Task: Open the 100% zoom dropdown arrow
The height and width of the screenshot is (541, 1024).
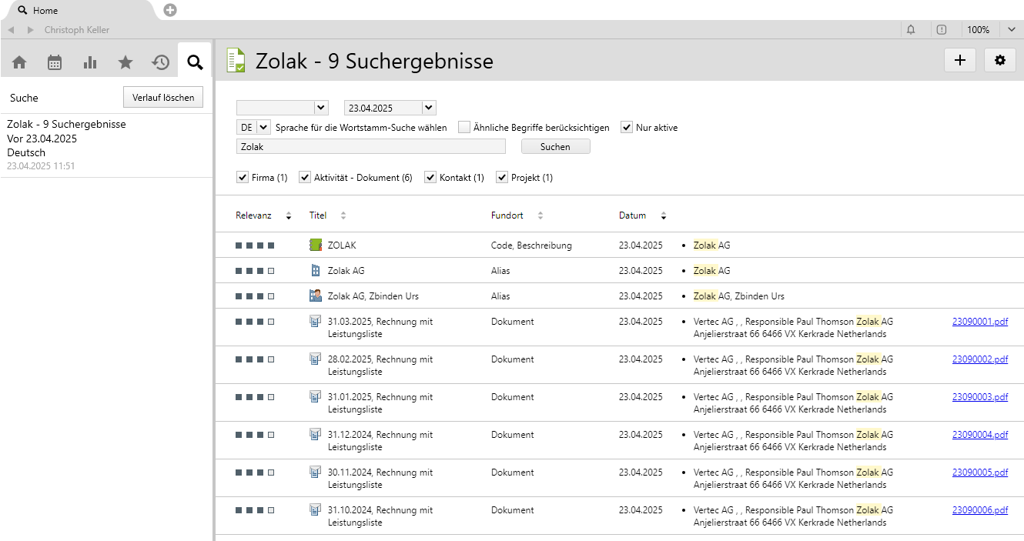Action: 1012,30
